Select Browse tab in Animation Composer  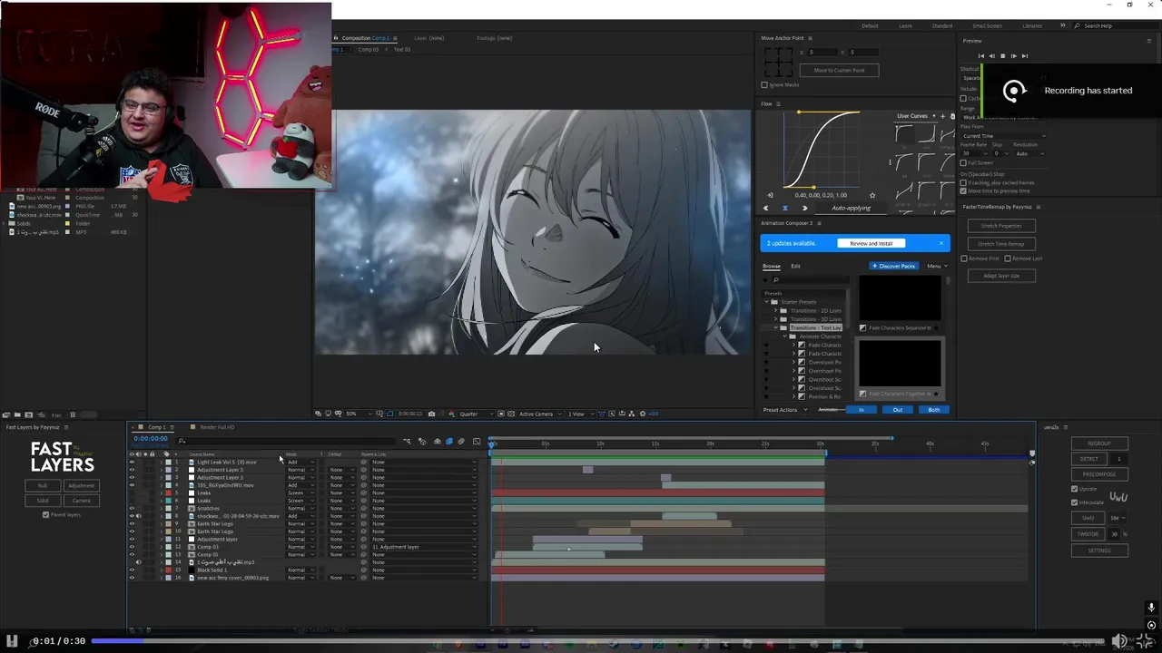pos(771,266)
